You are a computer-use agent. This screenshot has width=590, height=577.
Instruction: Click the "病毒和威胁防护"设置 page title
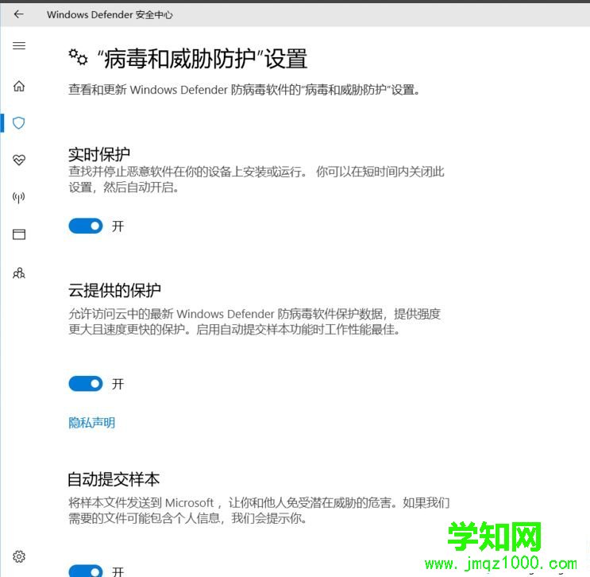[202, 59]
